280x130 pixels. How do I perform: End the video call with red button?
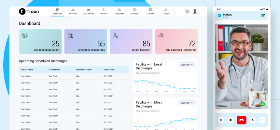click(242, 120)
